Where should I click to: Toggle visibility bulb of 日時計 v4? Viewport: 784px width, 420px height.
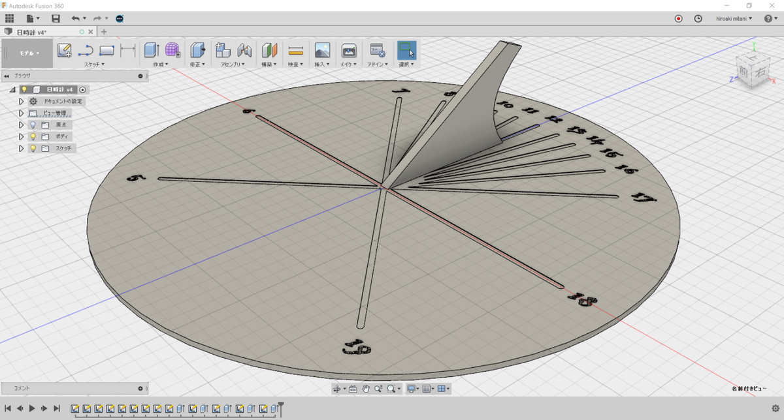click(24, 89)
